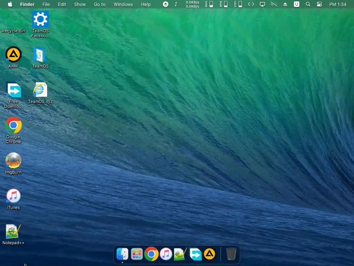Select the TeamOS.xyz internet shortcut

pos(40,93)
